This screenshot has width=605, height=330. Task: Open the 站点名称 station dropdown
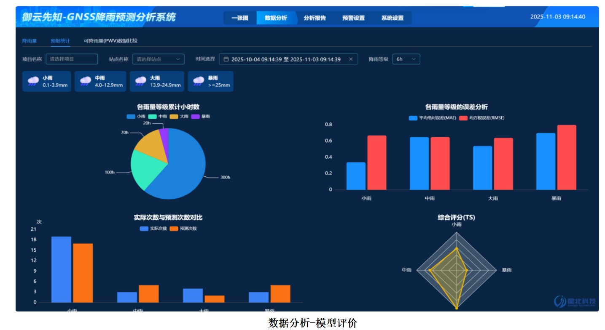[159, 59]
